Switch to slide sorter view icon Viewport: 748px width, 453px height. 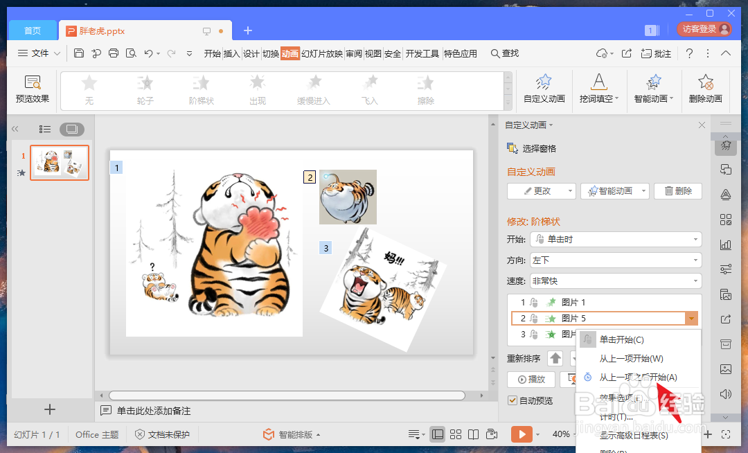[456, 434]
